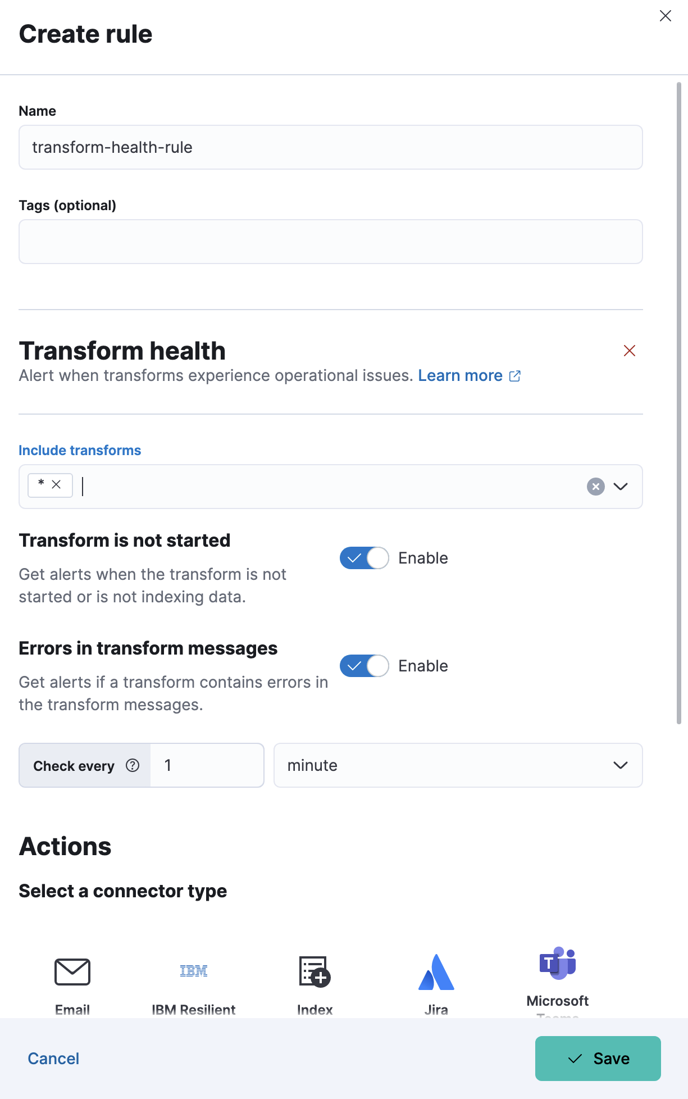The height and width of the screenshot is (1099, 688).
Task: Disable the Transform is not started check
Action: [364, 558]
